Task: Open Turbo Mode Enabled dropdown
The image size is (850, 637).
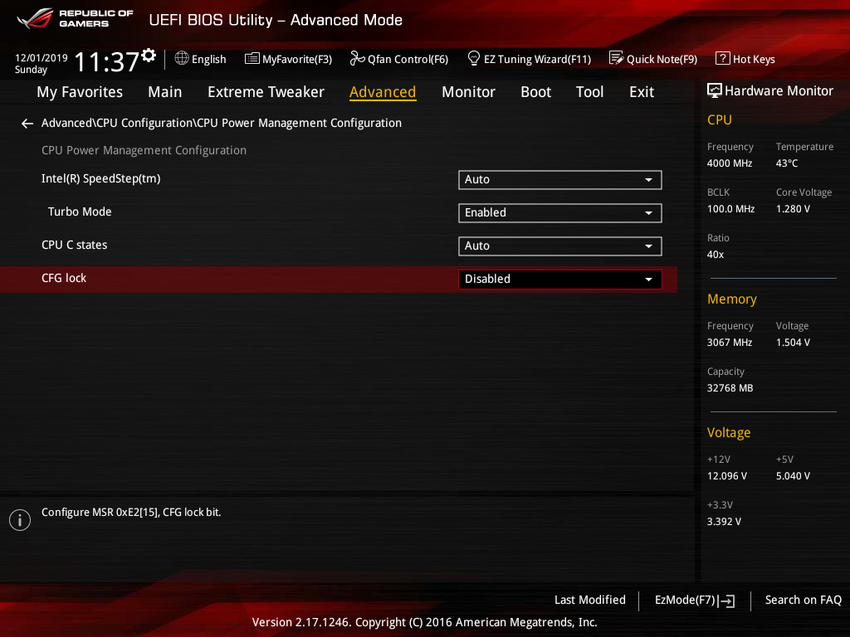Action: click(x=560, y=213)
